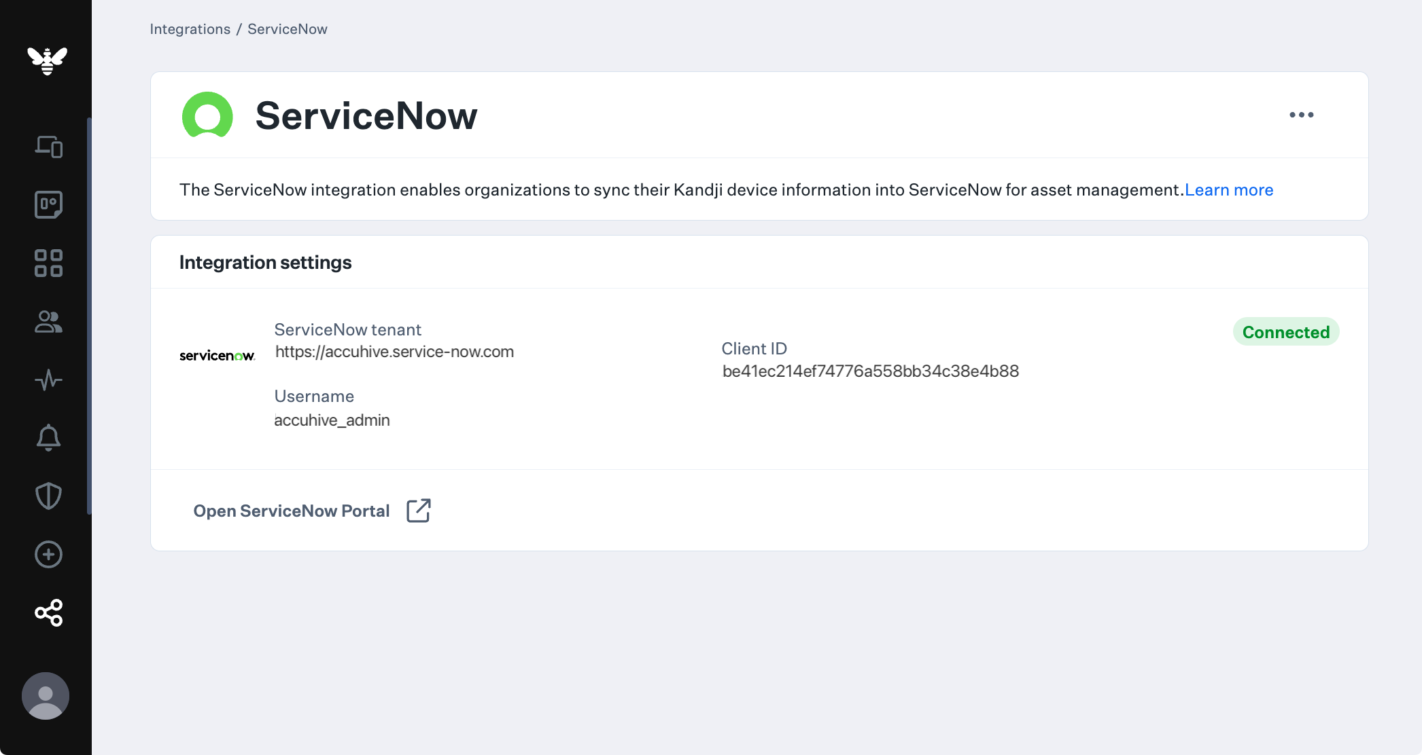Viewport: 1422px width, 755px height.
Task: Click the sidebar scrollbar
Action: click(x=89, y=316)
